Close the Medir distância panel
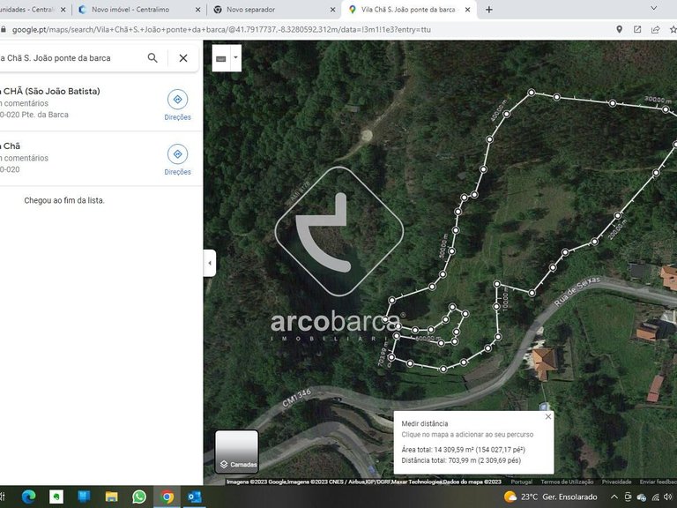 tap(548, 417)
